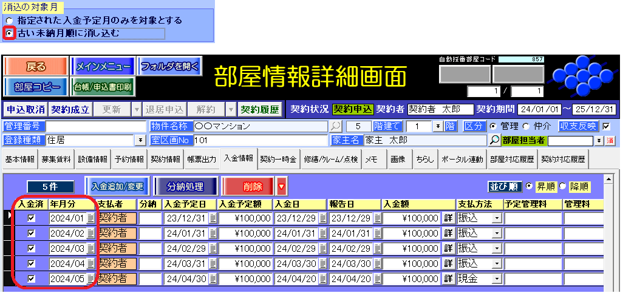The image size is (623, 293).
Task: Toggle the 収支反映 checkbox
Action: coord(605,126)
